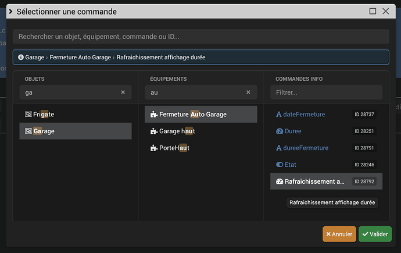Screen dimensions: 401x253
Task: Click the gauge icon of Duree
Action: pos(280,131)
